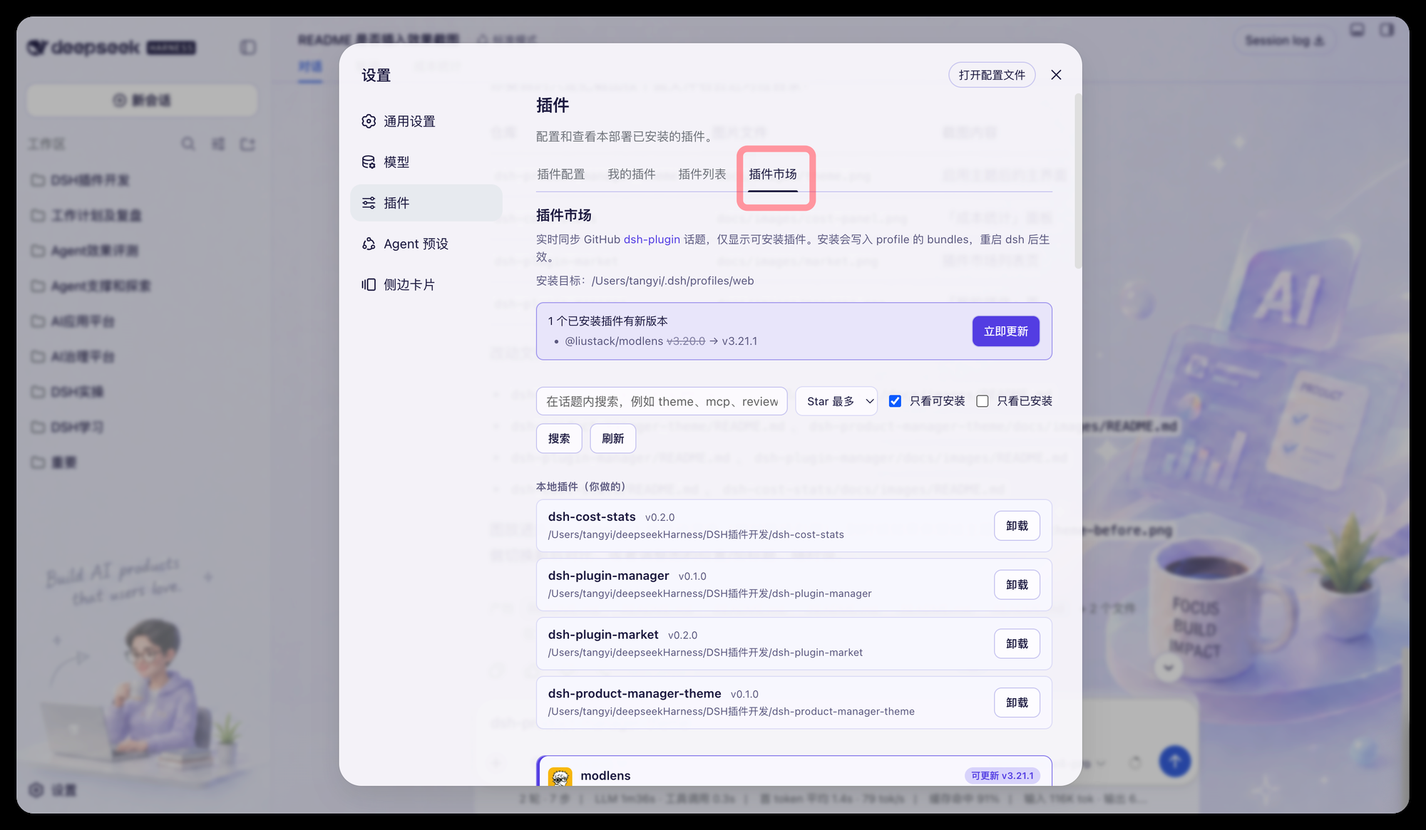Click the 侧边卡片 panel icon
1426x830 pixels.
coord(369,284)
